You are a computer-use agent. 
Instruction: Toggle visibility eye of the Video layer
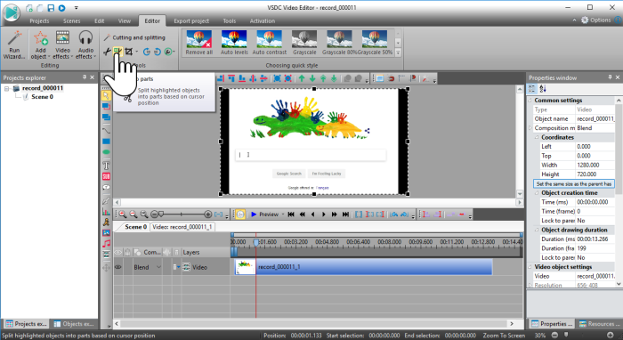[118, 267]
